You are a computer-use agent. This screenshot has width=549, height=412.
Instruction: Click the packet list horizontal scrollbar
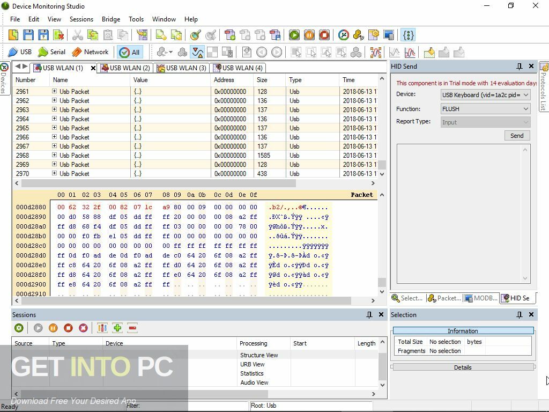(159, 183)
